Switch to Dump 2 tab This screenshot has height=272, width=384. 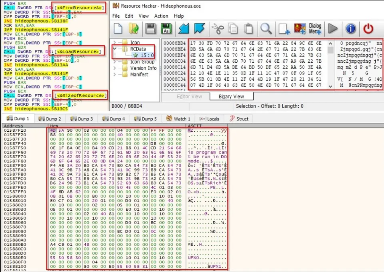(50, 119)
